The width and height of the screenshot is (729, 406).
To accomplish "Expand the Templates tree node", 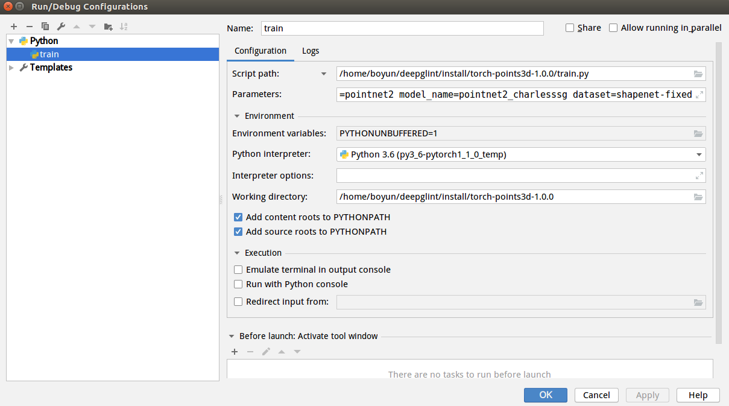I will tap(11, 67).
